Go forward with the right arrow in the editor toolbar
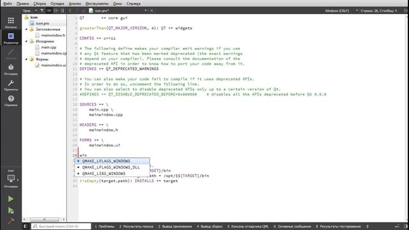 coord(77,11)
